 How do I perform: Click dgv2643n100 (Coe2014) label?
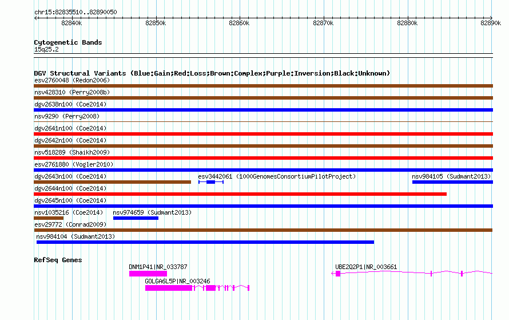coord(70,176)
